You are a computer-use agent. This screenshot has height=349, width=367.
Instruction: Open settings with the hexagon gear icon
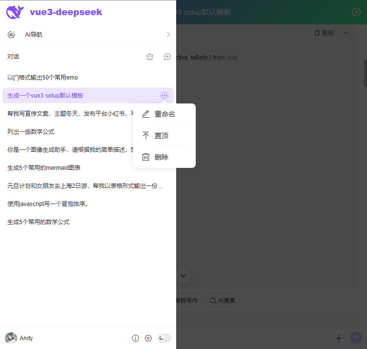click(148, 338)
